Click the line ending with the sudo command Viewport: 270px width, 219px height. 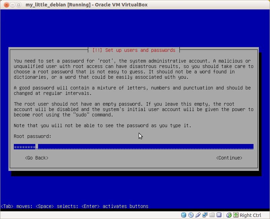pos(63,115)
